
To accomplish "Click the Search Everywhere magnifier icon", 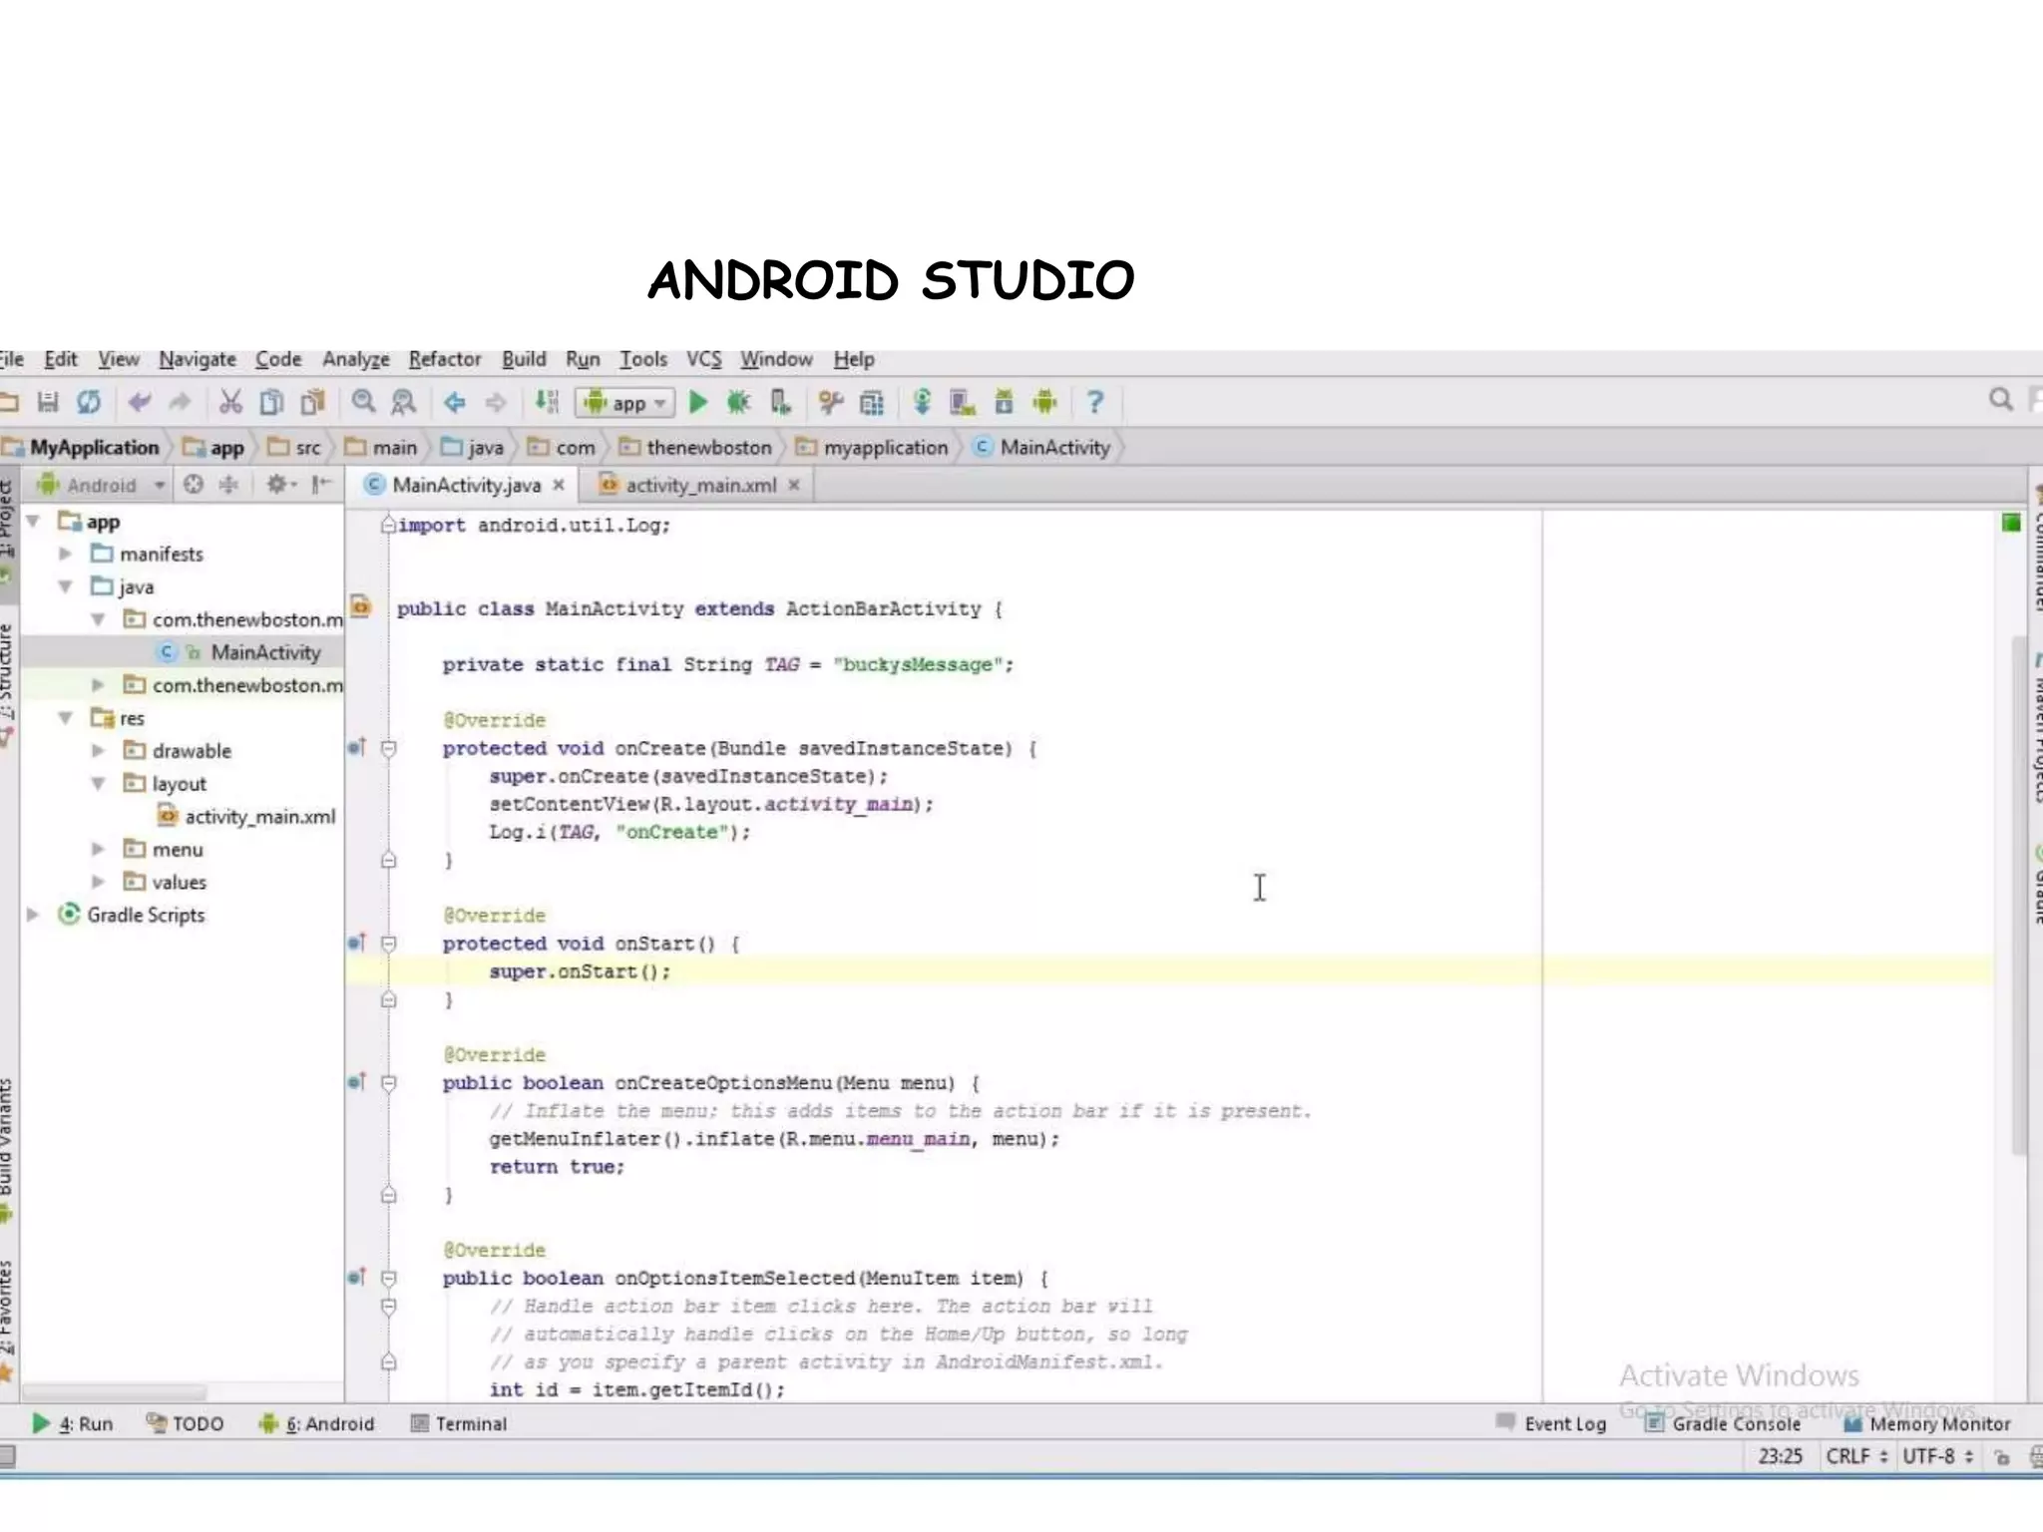I will pos(2000,400).
